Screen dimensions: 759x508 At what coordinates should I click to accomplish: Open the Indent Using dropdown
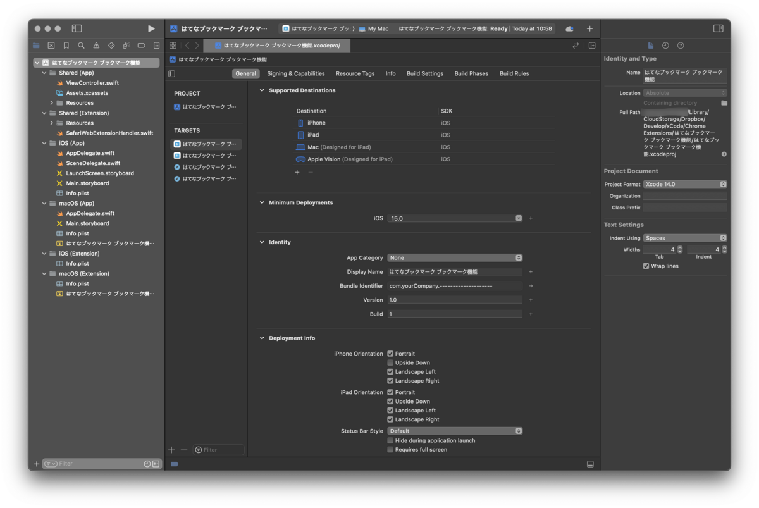click(x=685, y=238)
